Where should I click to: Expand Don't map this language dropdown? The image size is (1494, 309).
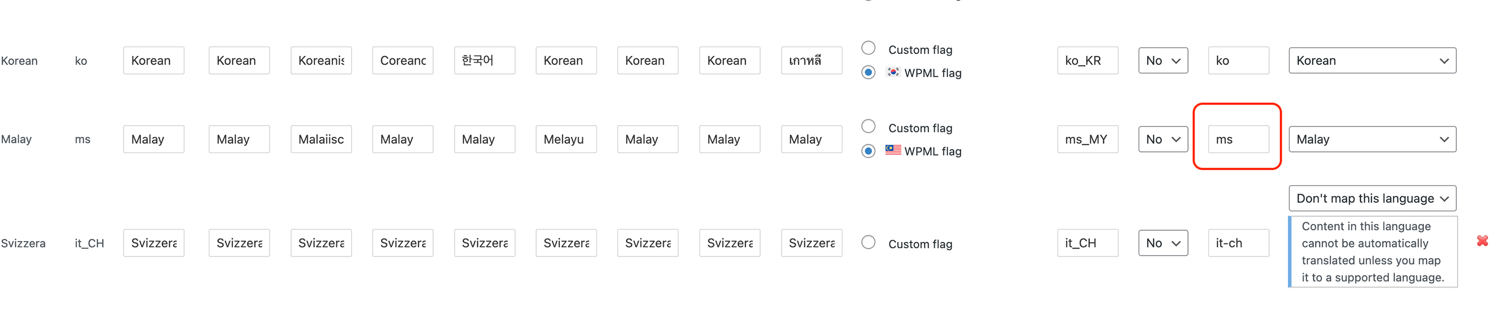[x=1372, y=198]
